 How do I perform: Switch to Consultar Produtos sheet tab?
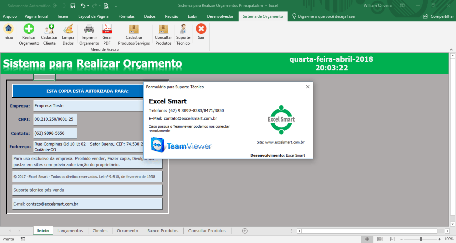click(x=207, y=231)
